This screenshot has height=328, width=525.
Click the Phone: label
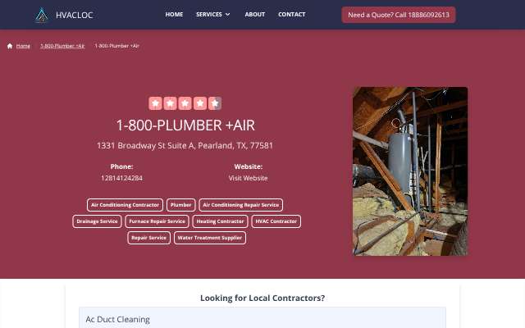coord(121,166)
